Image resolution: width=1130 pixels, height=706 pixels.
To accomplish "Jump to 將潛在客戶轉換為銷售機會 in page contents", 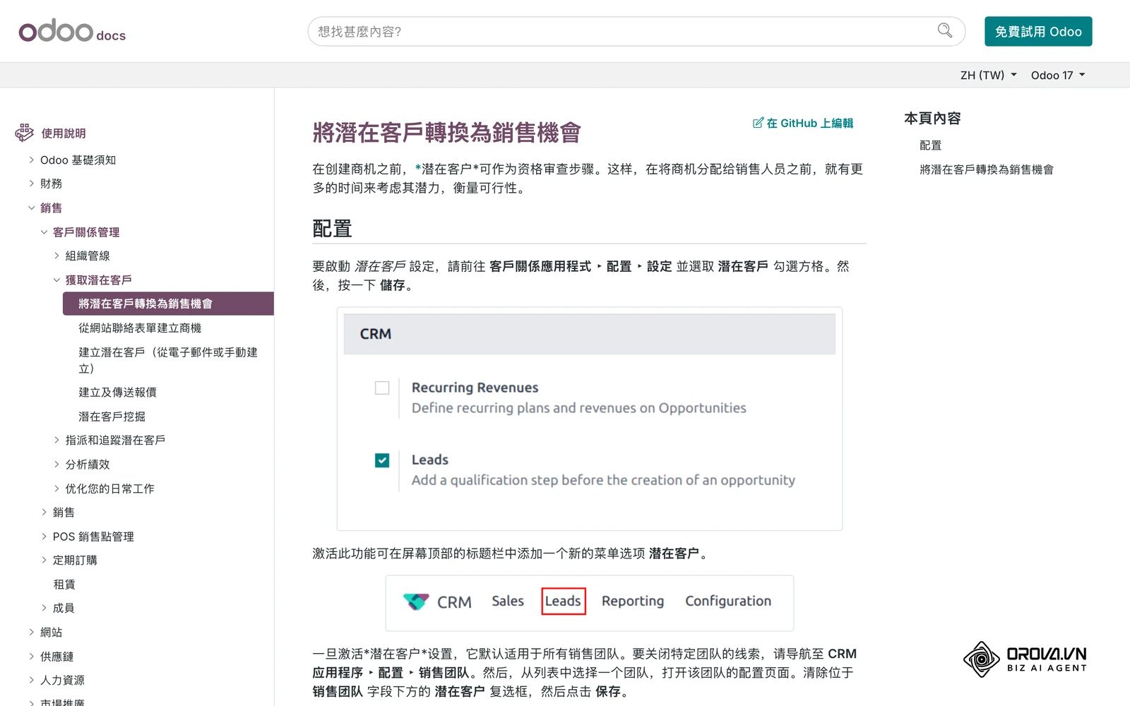I will point(987,169).
